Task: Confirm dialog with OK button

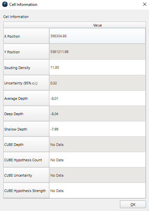Action: 133,204
